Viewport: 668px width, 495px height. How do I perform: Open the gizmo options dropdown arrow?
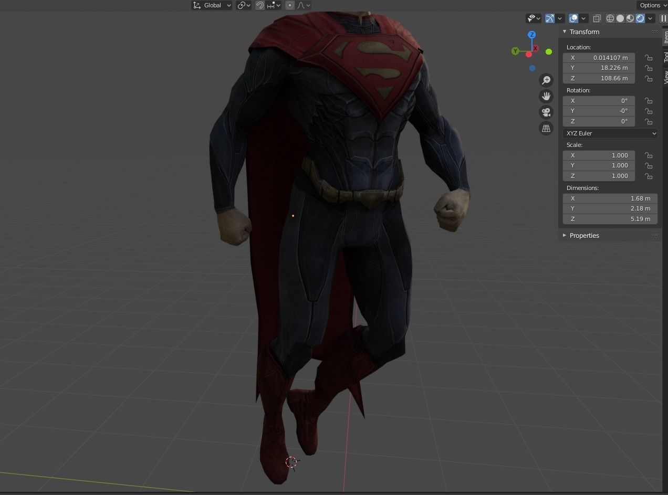point(560,18)
